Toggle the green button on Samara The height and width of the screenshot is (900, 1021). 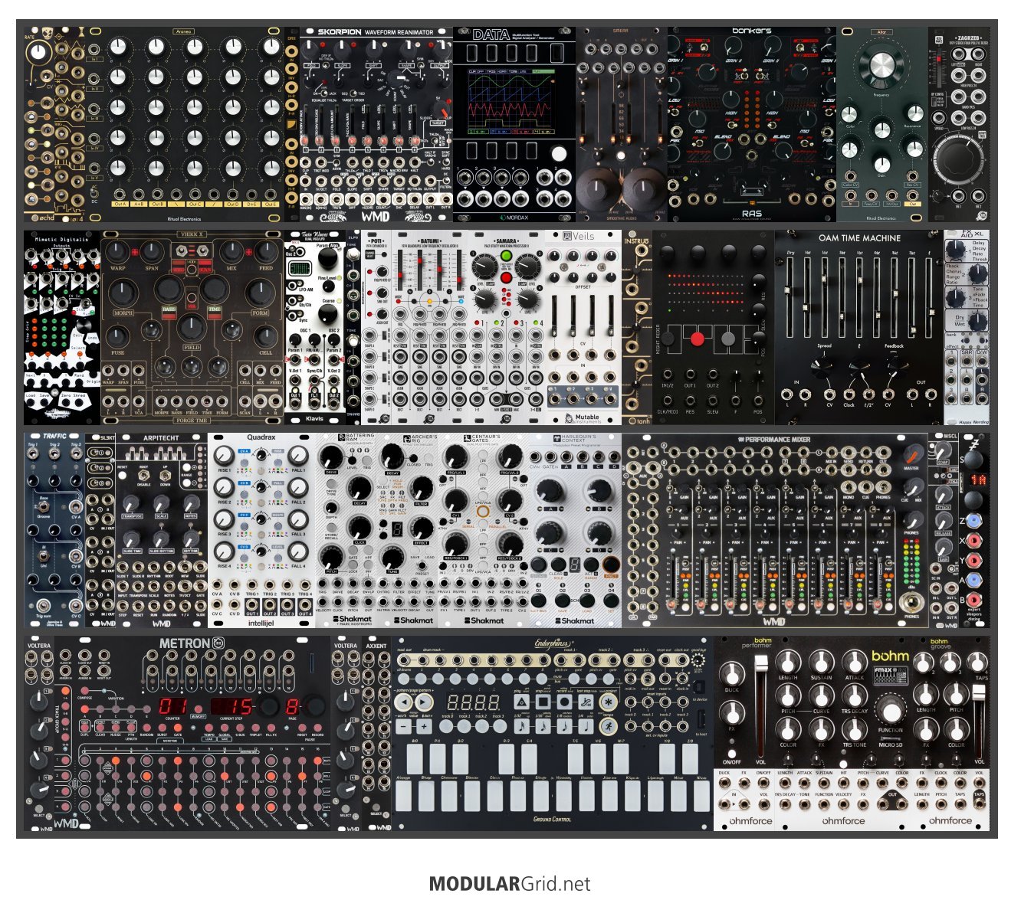point(506,254)
